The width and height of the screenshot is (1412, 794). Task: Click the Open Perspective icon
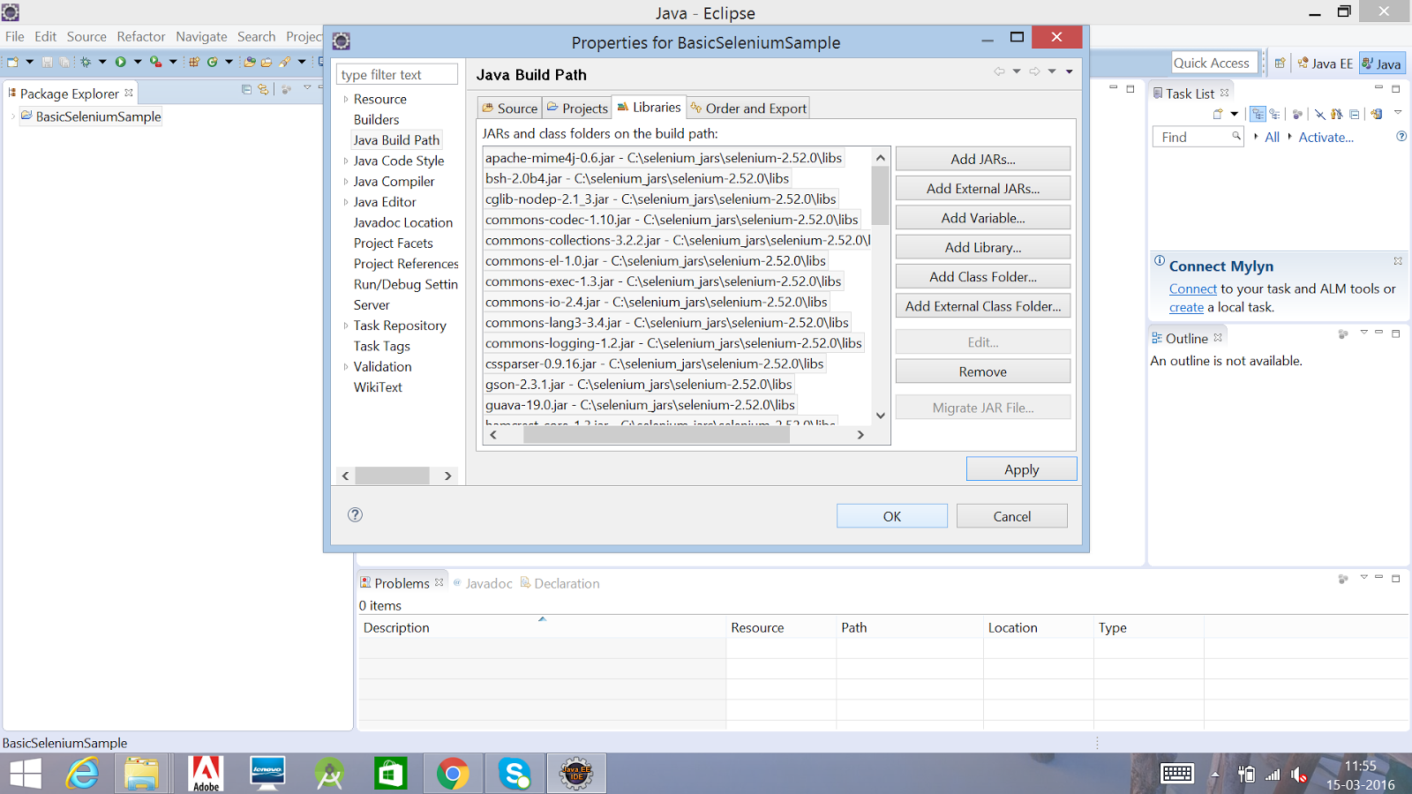pos(1280,64)
